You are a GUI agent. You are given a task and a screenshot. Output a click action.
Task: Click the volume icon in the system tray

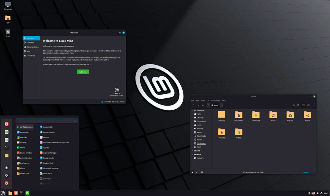point(318,193)
